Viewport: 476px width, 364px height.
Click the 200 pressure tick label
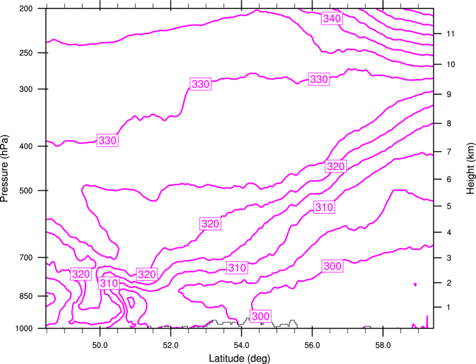click(x=26, y=8)
